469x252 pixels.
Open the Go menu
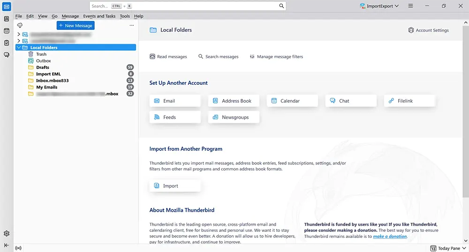click(x=54, y=16)
